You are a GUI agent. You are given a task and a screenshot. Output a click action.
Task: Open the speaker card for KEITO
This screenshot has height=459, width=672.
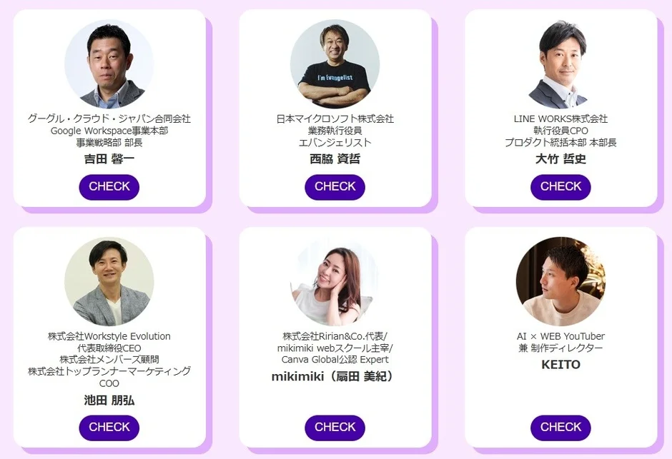coord(560,336)
